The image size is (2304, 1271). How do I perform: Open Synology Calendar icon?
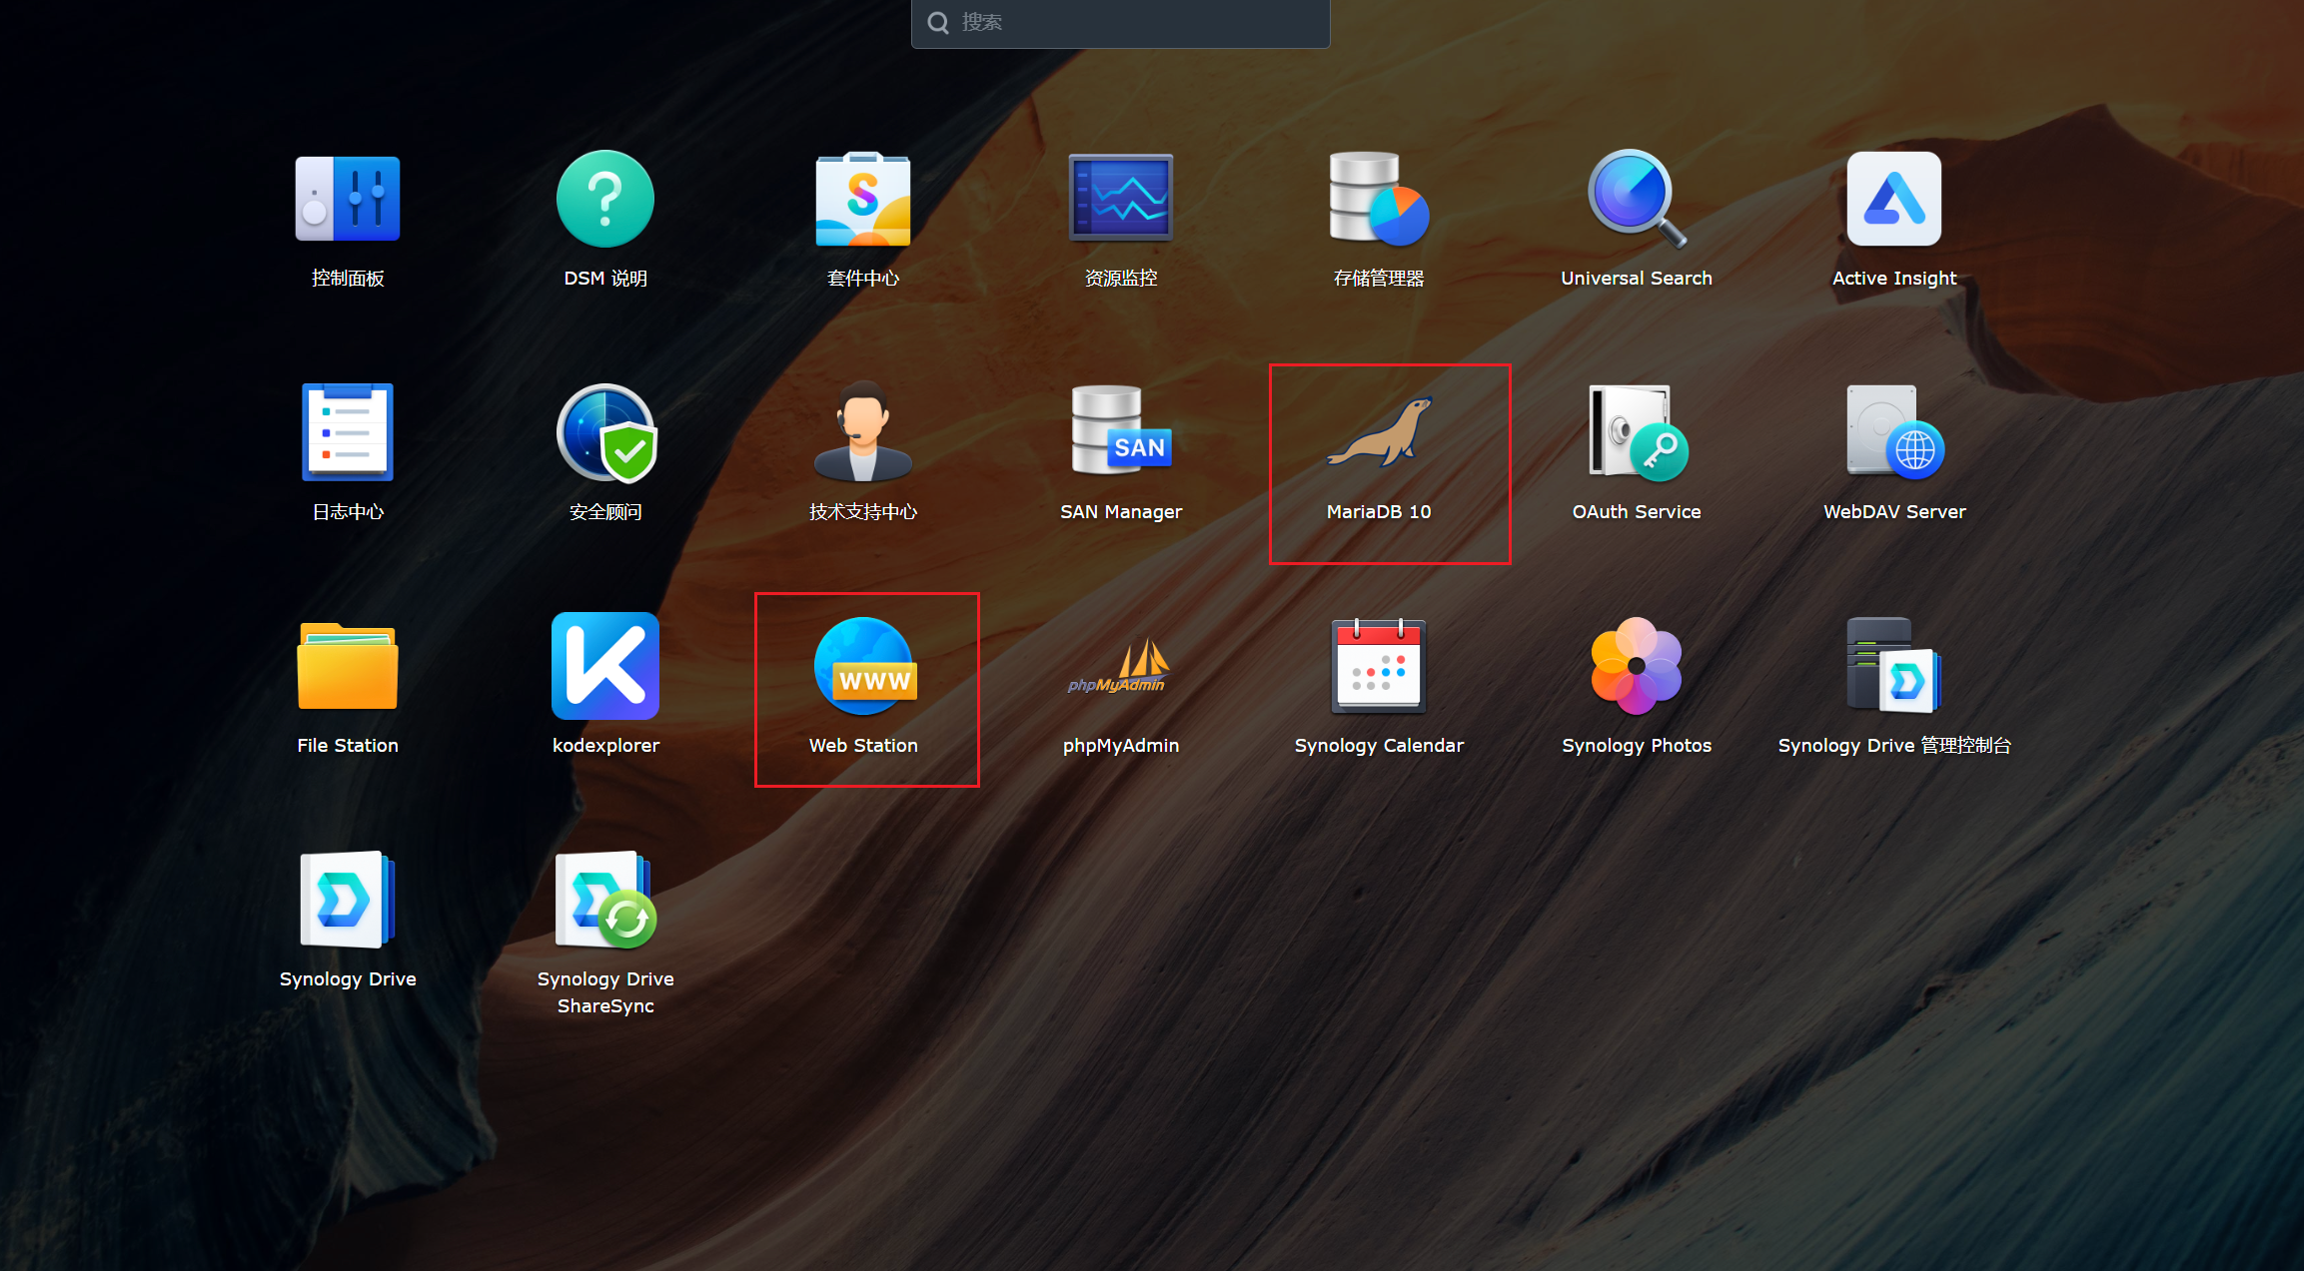[x=1379, y=666]
